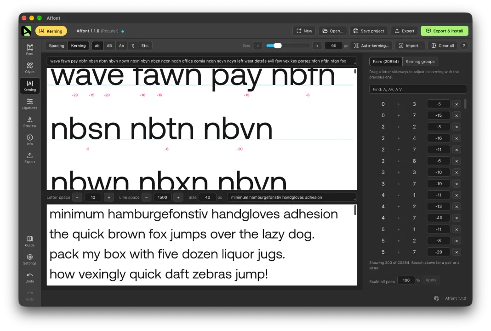Image resolution: width=491 pixels, height=331 pixels.
Task: Select the 'AB' uppercase sample set
Action: click(109, 46)
